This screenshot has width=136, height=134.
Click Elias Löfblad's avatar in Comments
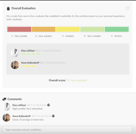(7, 107)
